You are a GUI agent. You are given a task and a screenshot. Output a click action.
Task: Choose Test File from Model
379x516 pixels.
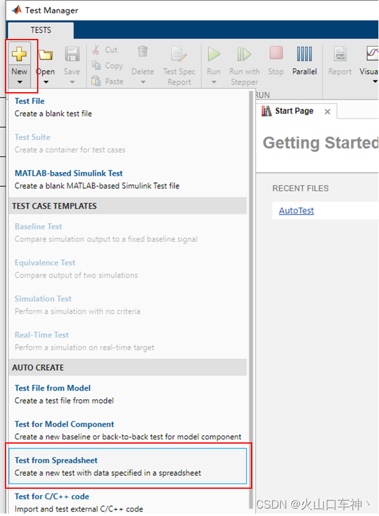pyautogui.click(x=127, y=394)
